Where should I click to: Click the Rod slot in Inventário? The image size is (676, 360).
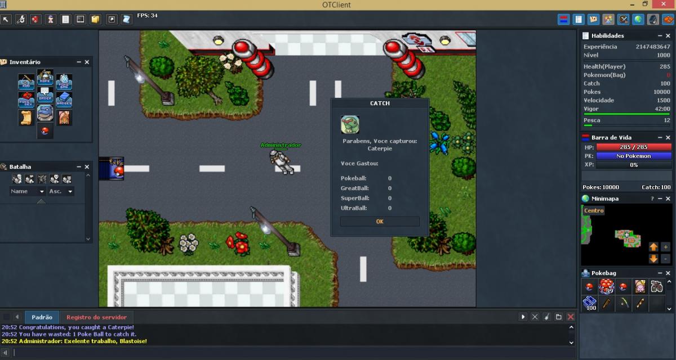point(26,83)
